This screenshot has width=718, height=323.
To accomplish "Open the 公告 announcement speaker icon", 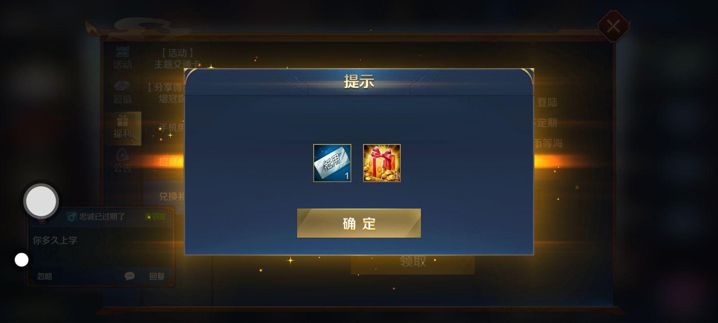I will tap(123, 161).
